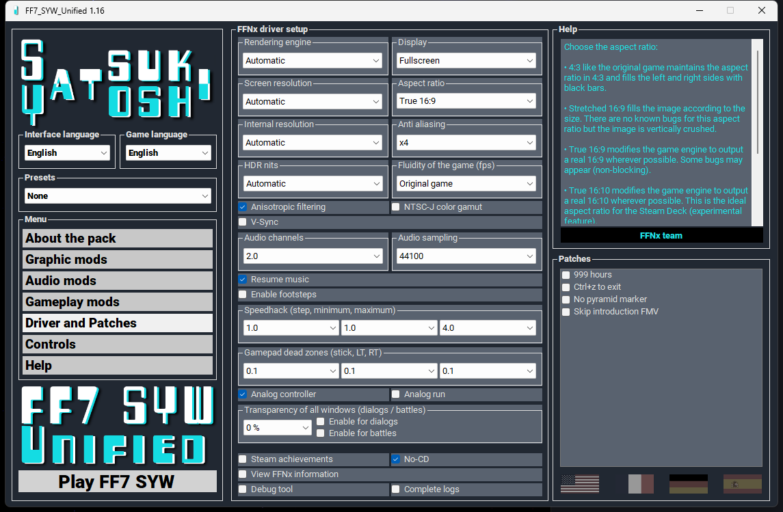Enable No pyramid marker patch

[566, 299]
